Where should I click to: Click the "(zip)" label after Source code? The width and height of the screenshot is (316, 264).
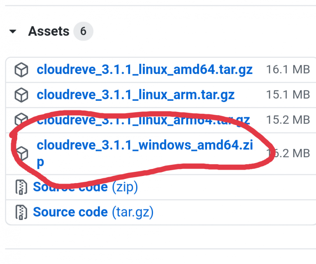click(125, 187)
